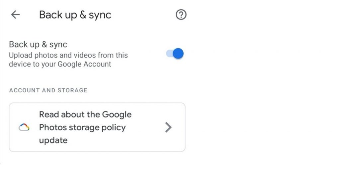This screenshot has height=175, width=340.
Task: Click the "Read about the Google" text line
Action: coord(85,114)
